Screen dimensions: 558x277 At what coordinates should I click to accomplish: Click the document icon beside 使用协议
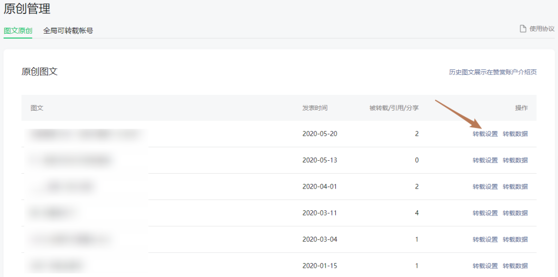click(x=523, y=29)
